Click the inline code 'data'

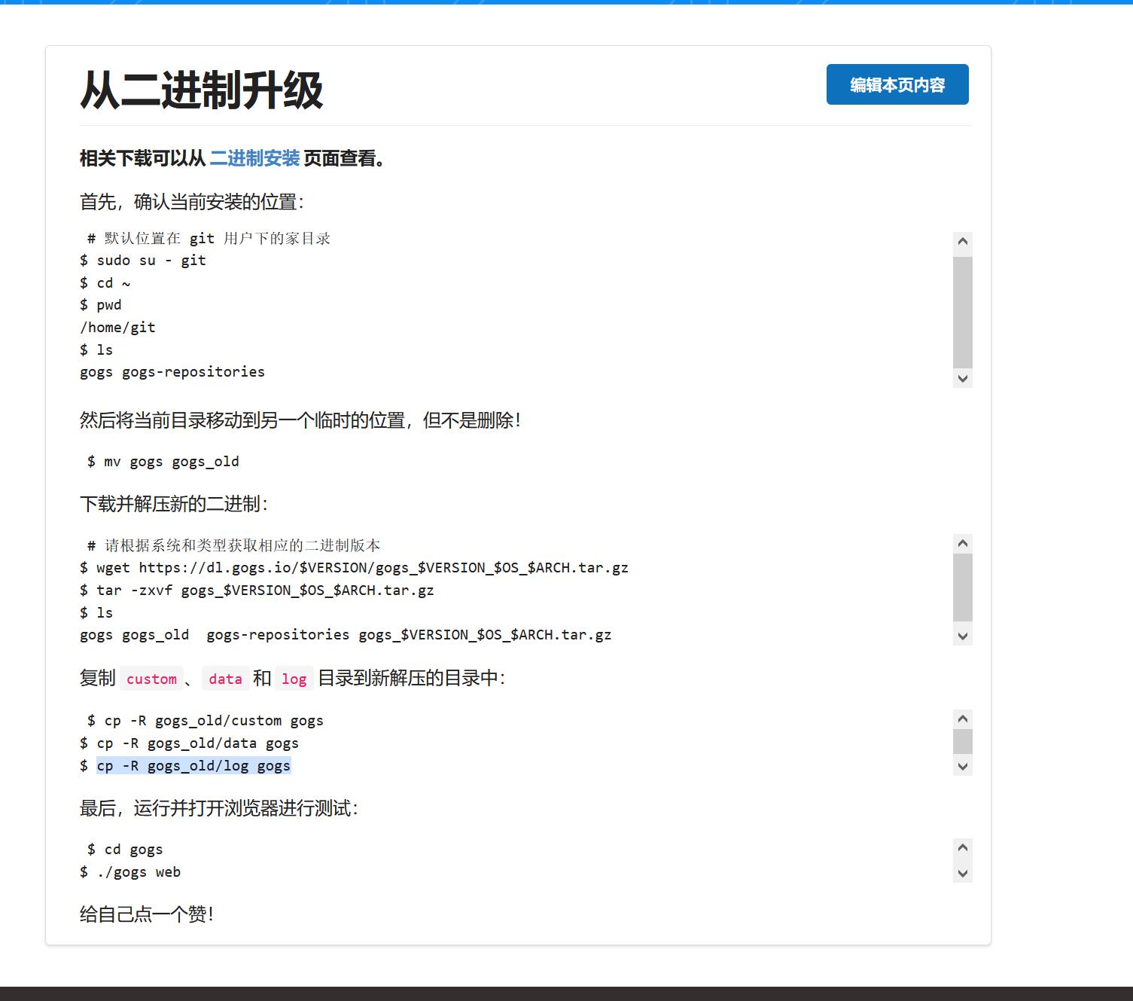click(x=225, y=679)
